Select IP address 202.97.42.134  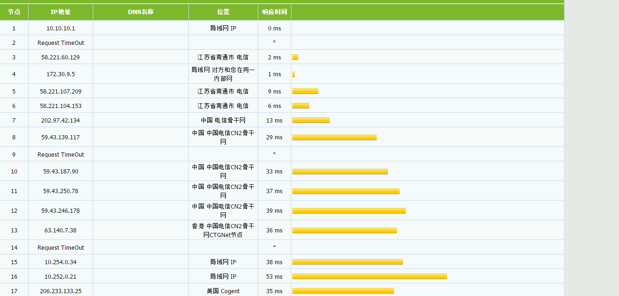coord(60,121)
